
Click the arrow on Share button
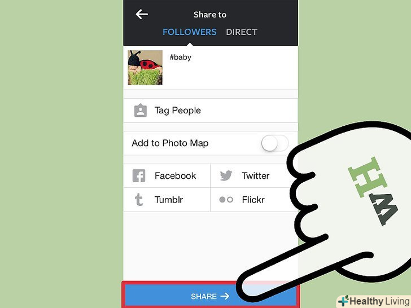pos(225,296)
